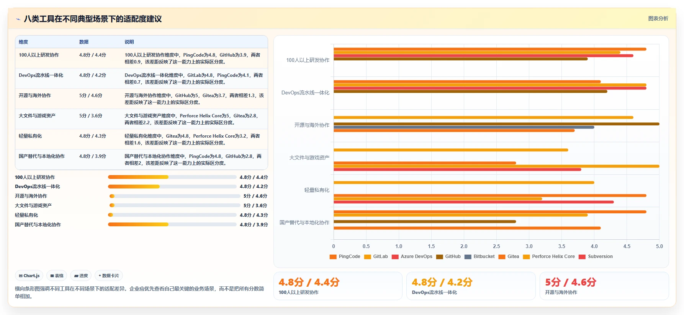Open the 4.8分 / 4.2分 data card
The height and width of the screenshot is (315, 684).
coord(471,286)
